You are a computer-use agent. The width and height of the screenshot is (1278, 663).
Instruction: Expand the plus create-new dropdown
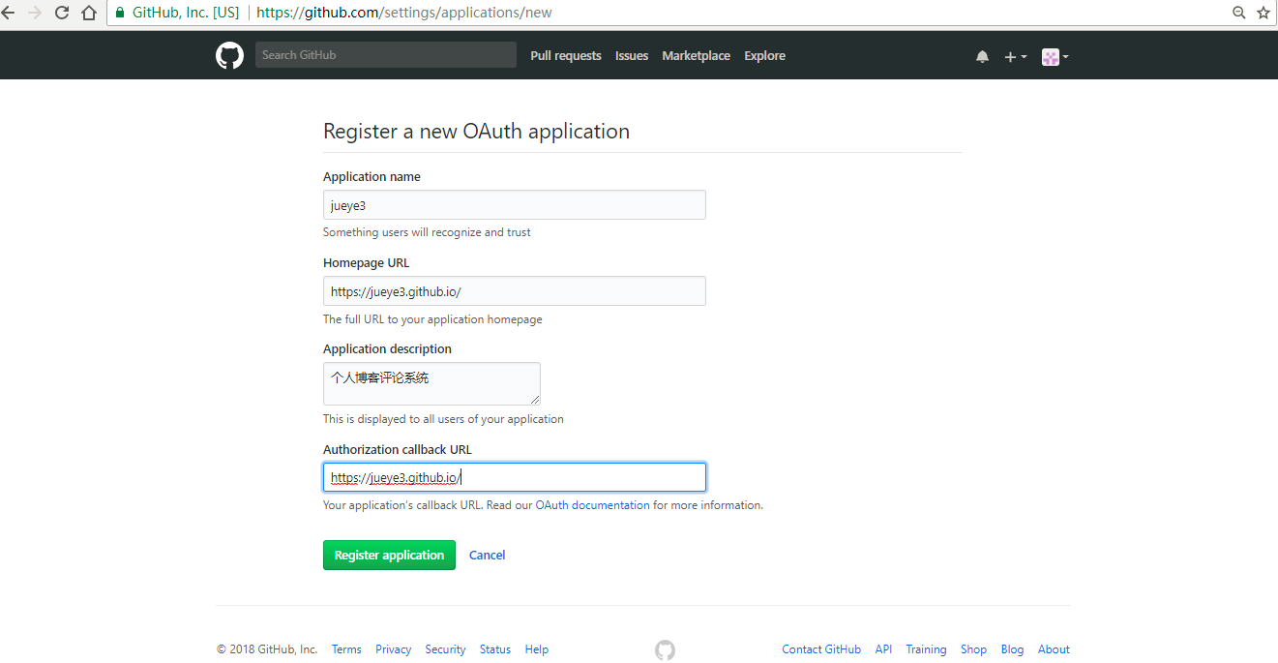[1015, 56]
